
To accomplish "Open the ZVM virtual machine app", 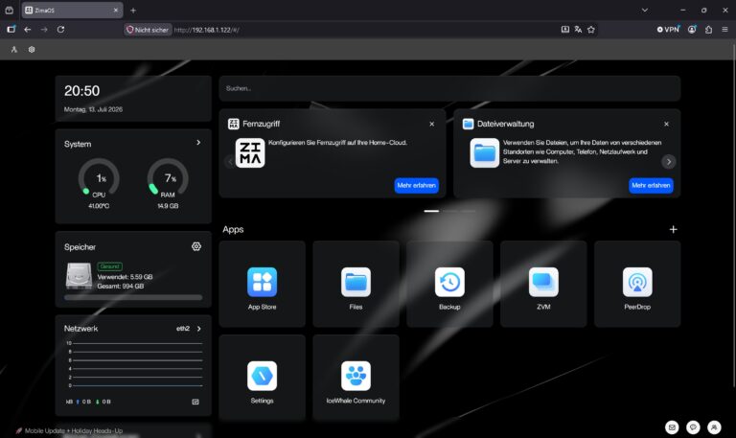I will coord(543,284).
